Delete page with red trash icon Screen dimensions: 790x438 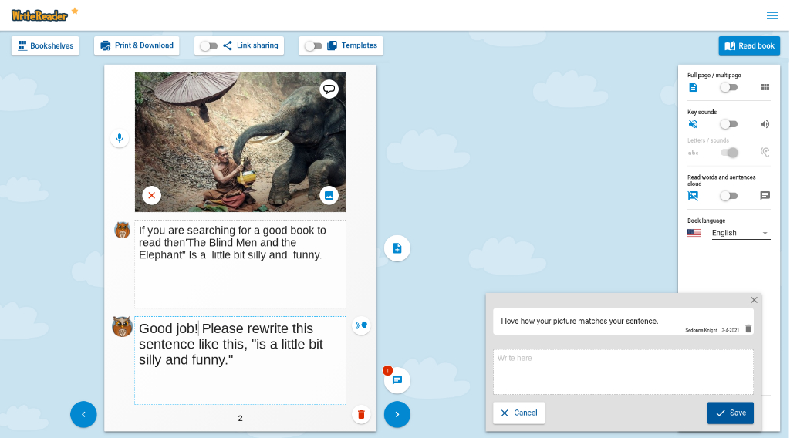pyautogui.click(x=361, y=414)
